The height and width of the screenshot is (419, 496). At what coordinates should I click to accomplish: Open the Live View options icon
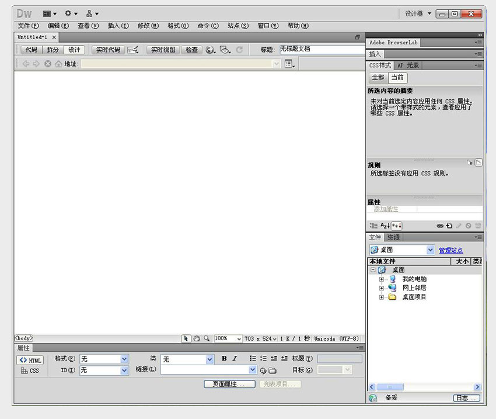(289, 64)
